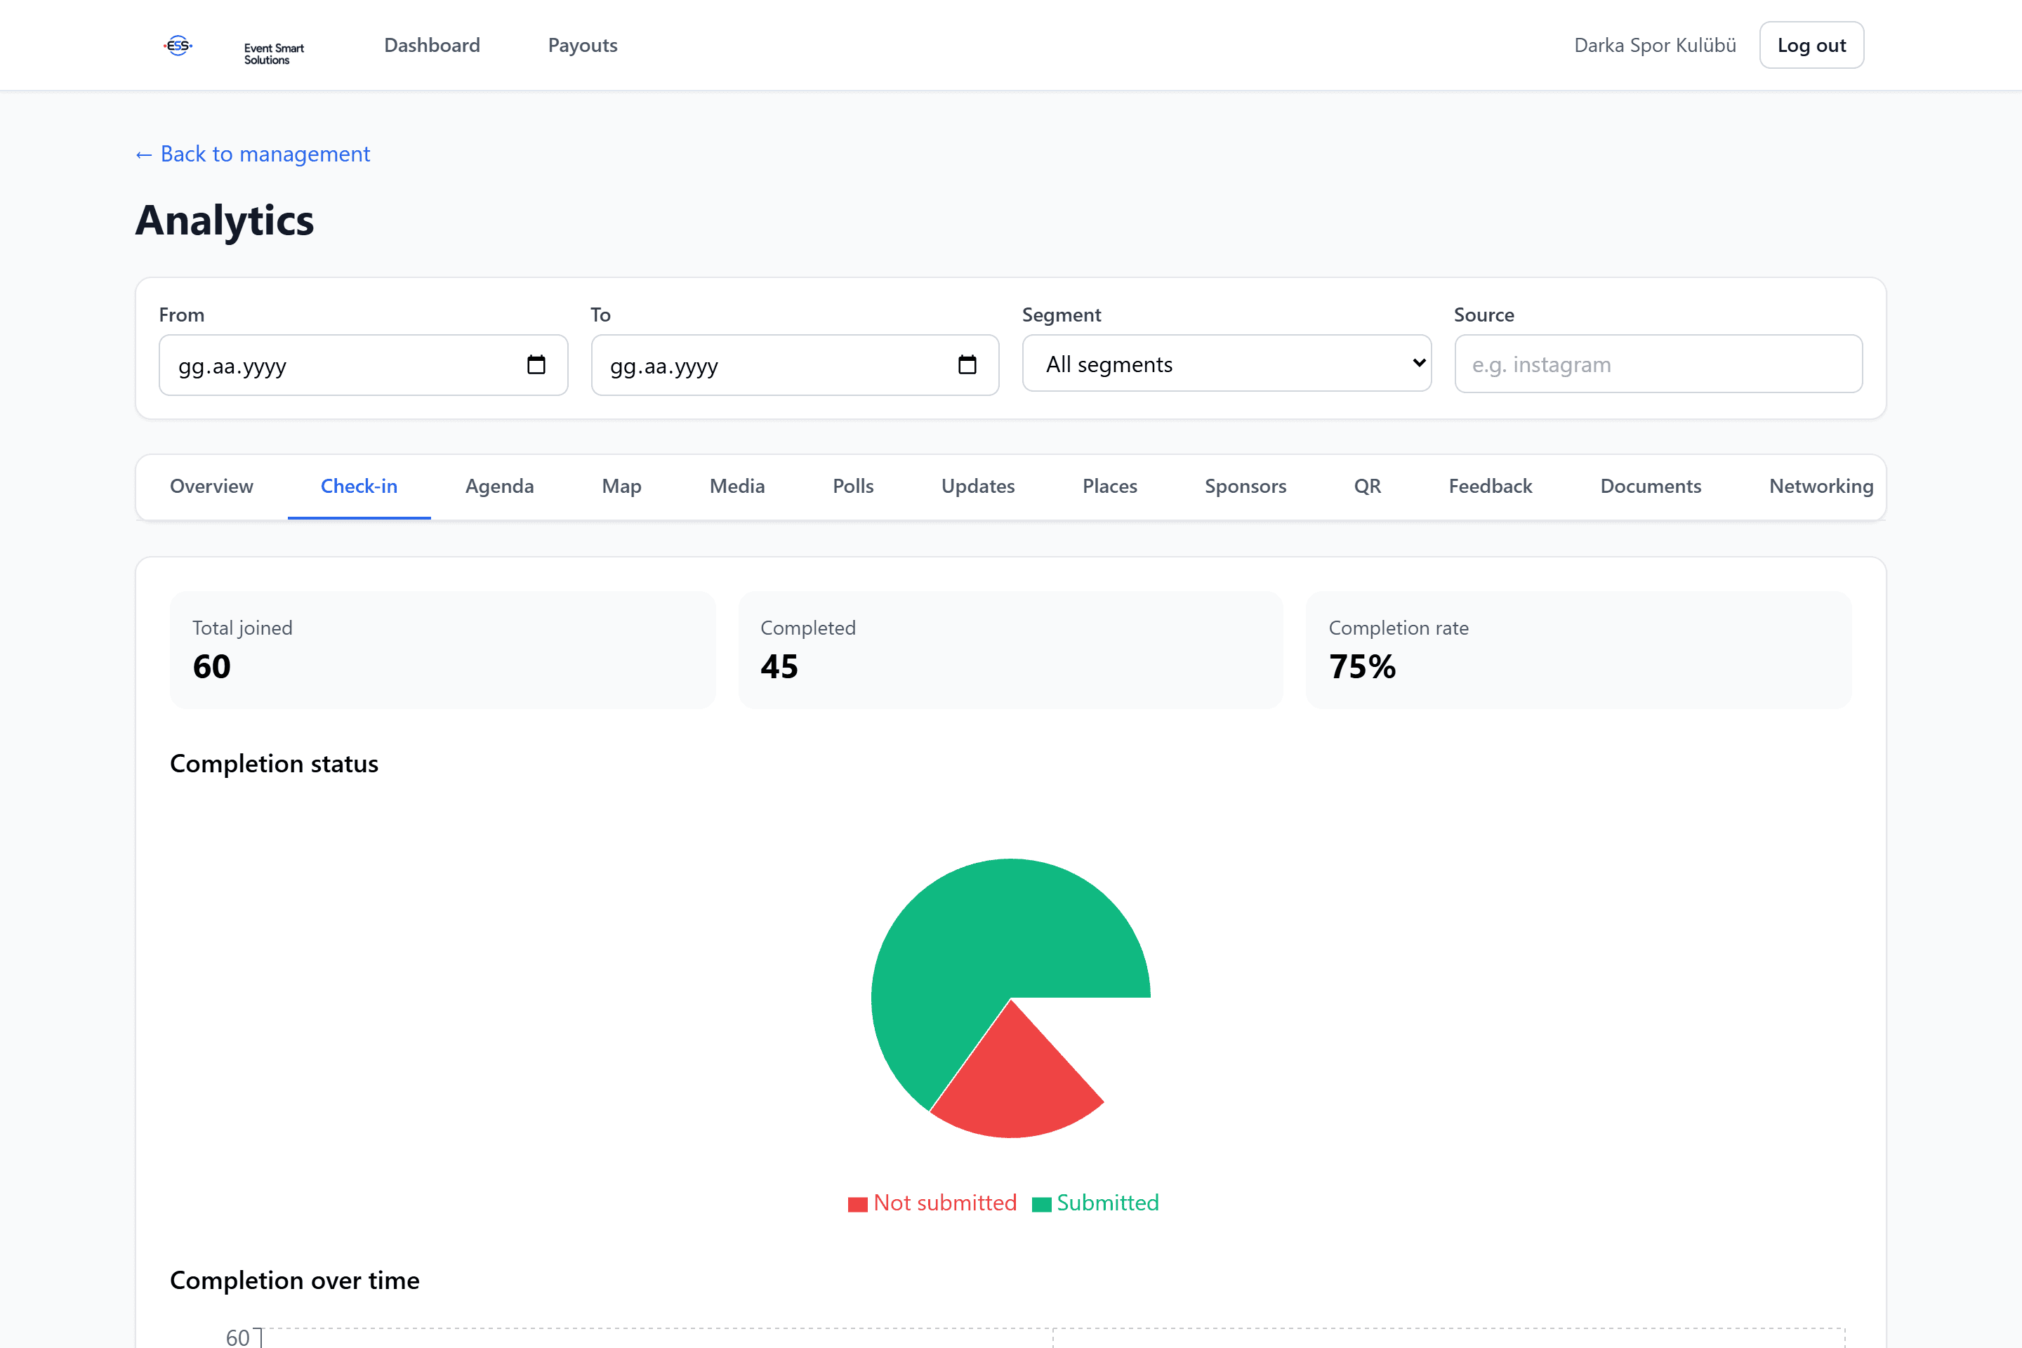The image size is (2022, 1348).
Task: Open the Dashboard menu item
Action: [x=432, y=46]
